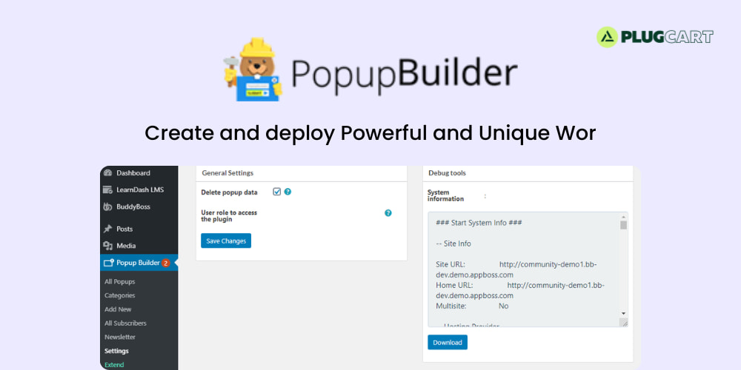Open All Popups submenu item
This screenshot has width=741, height=370.
click(119, 282)
